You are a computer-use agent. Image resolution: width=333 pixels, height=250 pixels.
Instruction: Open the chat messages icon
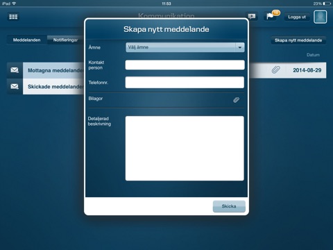(252, 17)
